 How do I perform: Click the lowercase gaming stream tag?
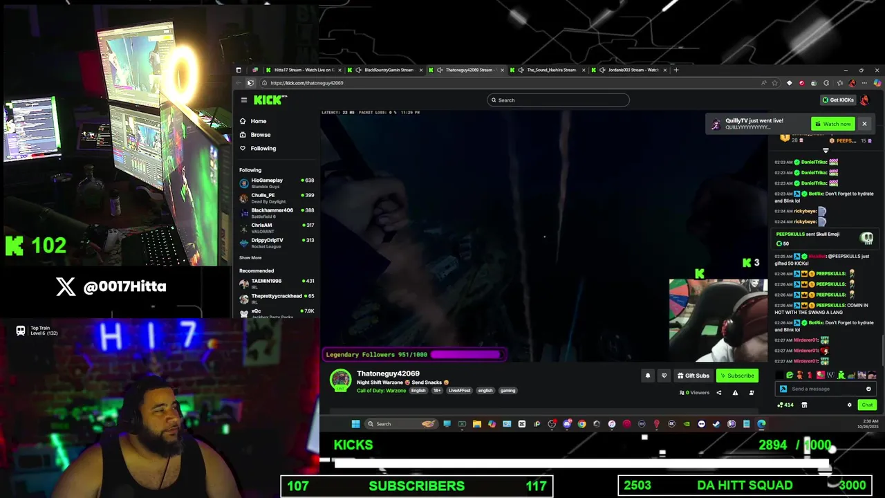[x=507, y=391]
